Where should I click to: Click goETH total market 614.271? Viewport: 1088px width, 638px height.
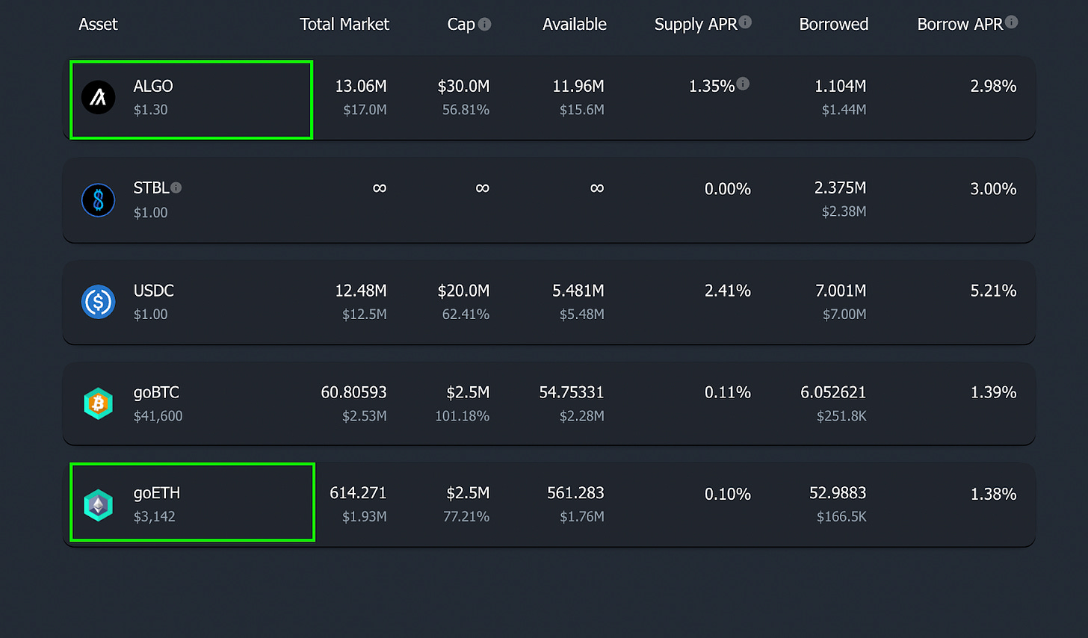(358, 493)
